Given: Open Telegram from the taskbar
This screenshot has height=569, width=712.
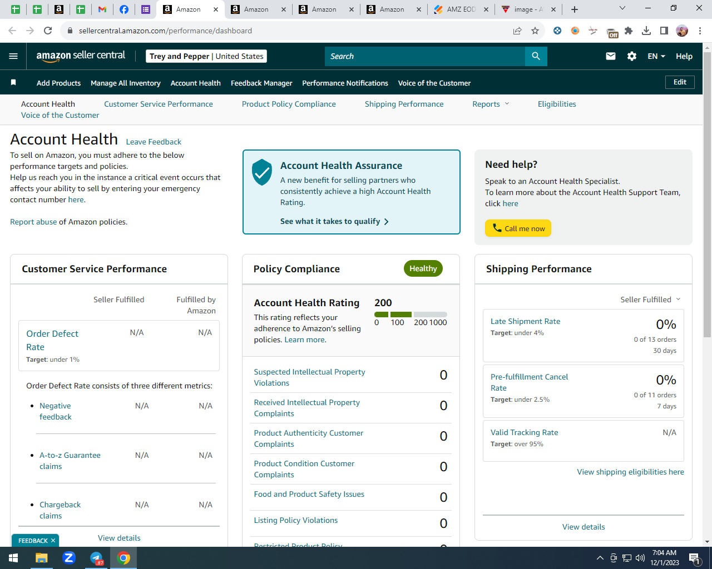Looking at the screenshot, I should (x=96, y=558).
